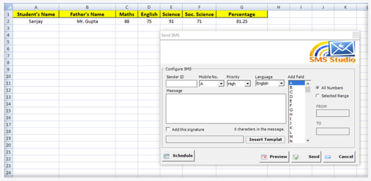Select field H in Add field list
The height and width of the screenshot is (181, 371).
click(x=297, y=114)
